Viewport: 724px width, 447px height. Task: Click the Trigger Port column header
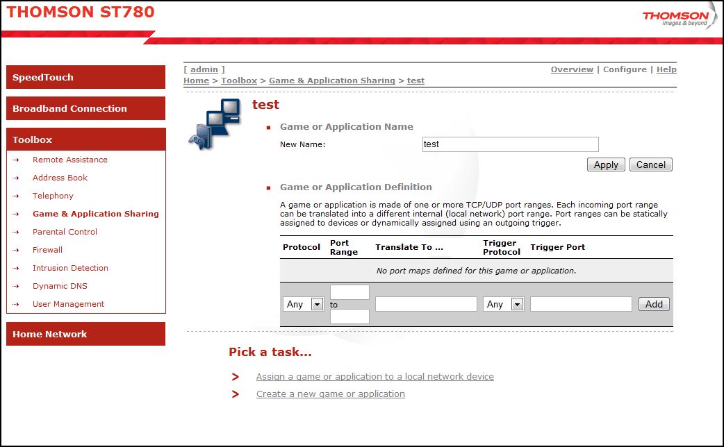[558, 247]
